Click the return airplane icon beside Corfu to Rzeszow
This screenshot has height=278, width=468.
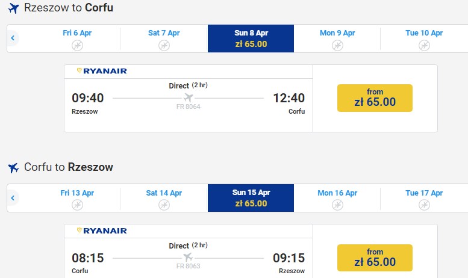coord(13,167)
